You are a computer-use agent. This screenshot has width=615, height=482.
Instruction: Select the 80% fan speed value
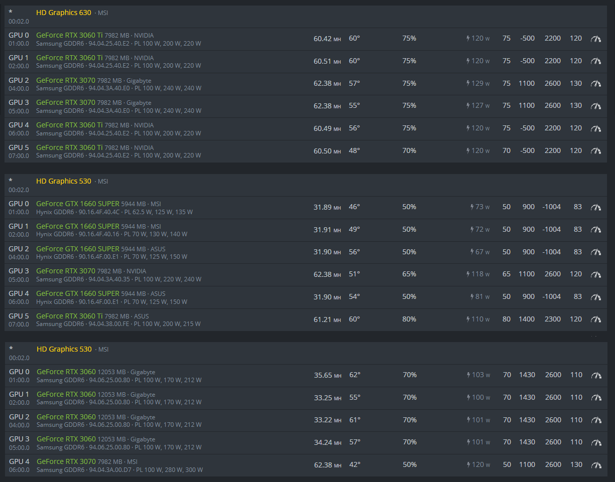[x=409, y=319]
